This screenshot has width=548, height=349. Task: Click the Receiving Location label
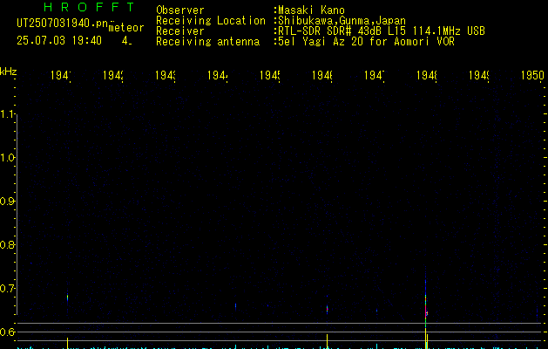[211, 21]
